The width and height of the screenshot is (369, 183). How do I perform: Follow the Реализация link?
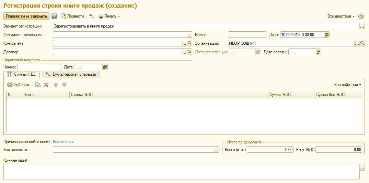point(63,142)
